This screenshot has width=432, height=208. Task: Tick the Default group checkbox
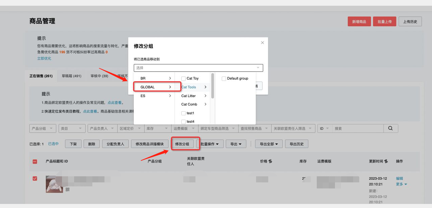coord(224,79)
